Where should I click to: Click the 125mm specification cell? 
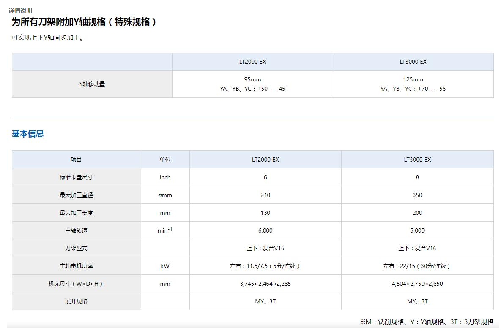(412, 79)
